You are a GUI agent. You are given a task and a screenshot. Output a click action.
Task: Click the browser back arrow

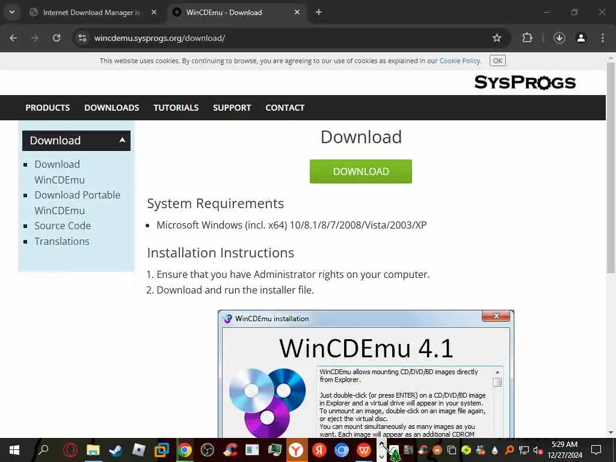(x=13, y=38)
